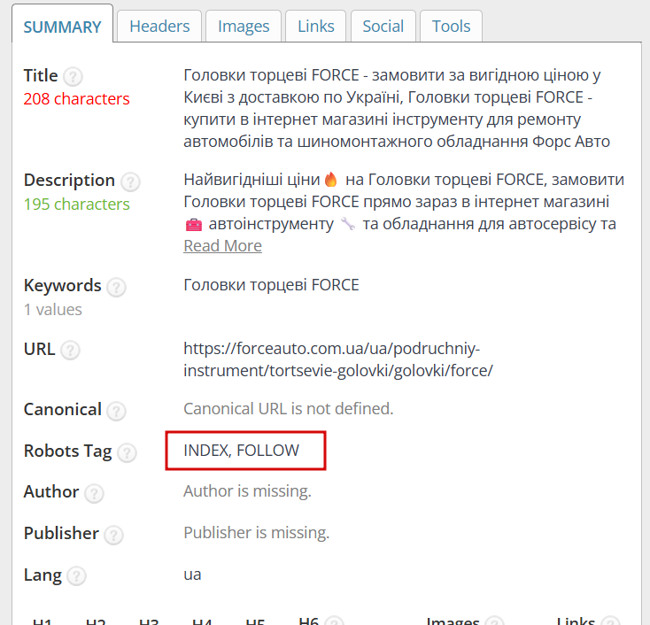The width and height of the screenshot is (650, 625).
Task: Show help for the Canonical field
Action: (116, 411)
